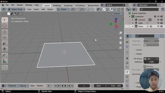Click the current frame number field
Image resolution: width=165 pixels, height=93 pixels.
84,86
